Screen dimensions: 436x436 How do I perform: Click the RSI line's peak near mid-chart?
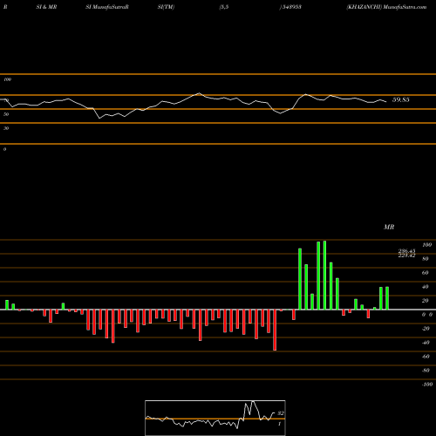[x=199, y=93]
